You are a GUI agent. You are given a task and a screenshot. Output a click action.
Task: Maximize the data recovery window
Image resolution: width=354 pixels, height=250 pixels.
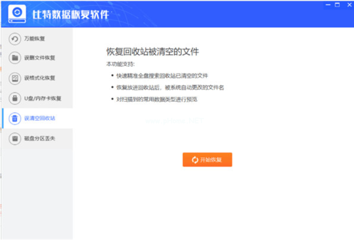(x=337, y=5)
